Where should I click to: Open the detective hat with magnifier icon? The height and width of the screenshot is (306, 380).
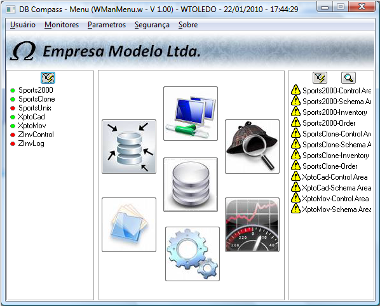252,147
